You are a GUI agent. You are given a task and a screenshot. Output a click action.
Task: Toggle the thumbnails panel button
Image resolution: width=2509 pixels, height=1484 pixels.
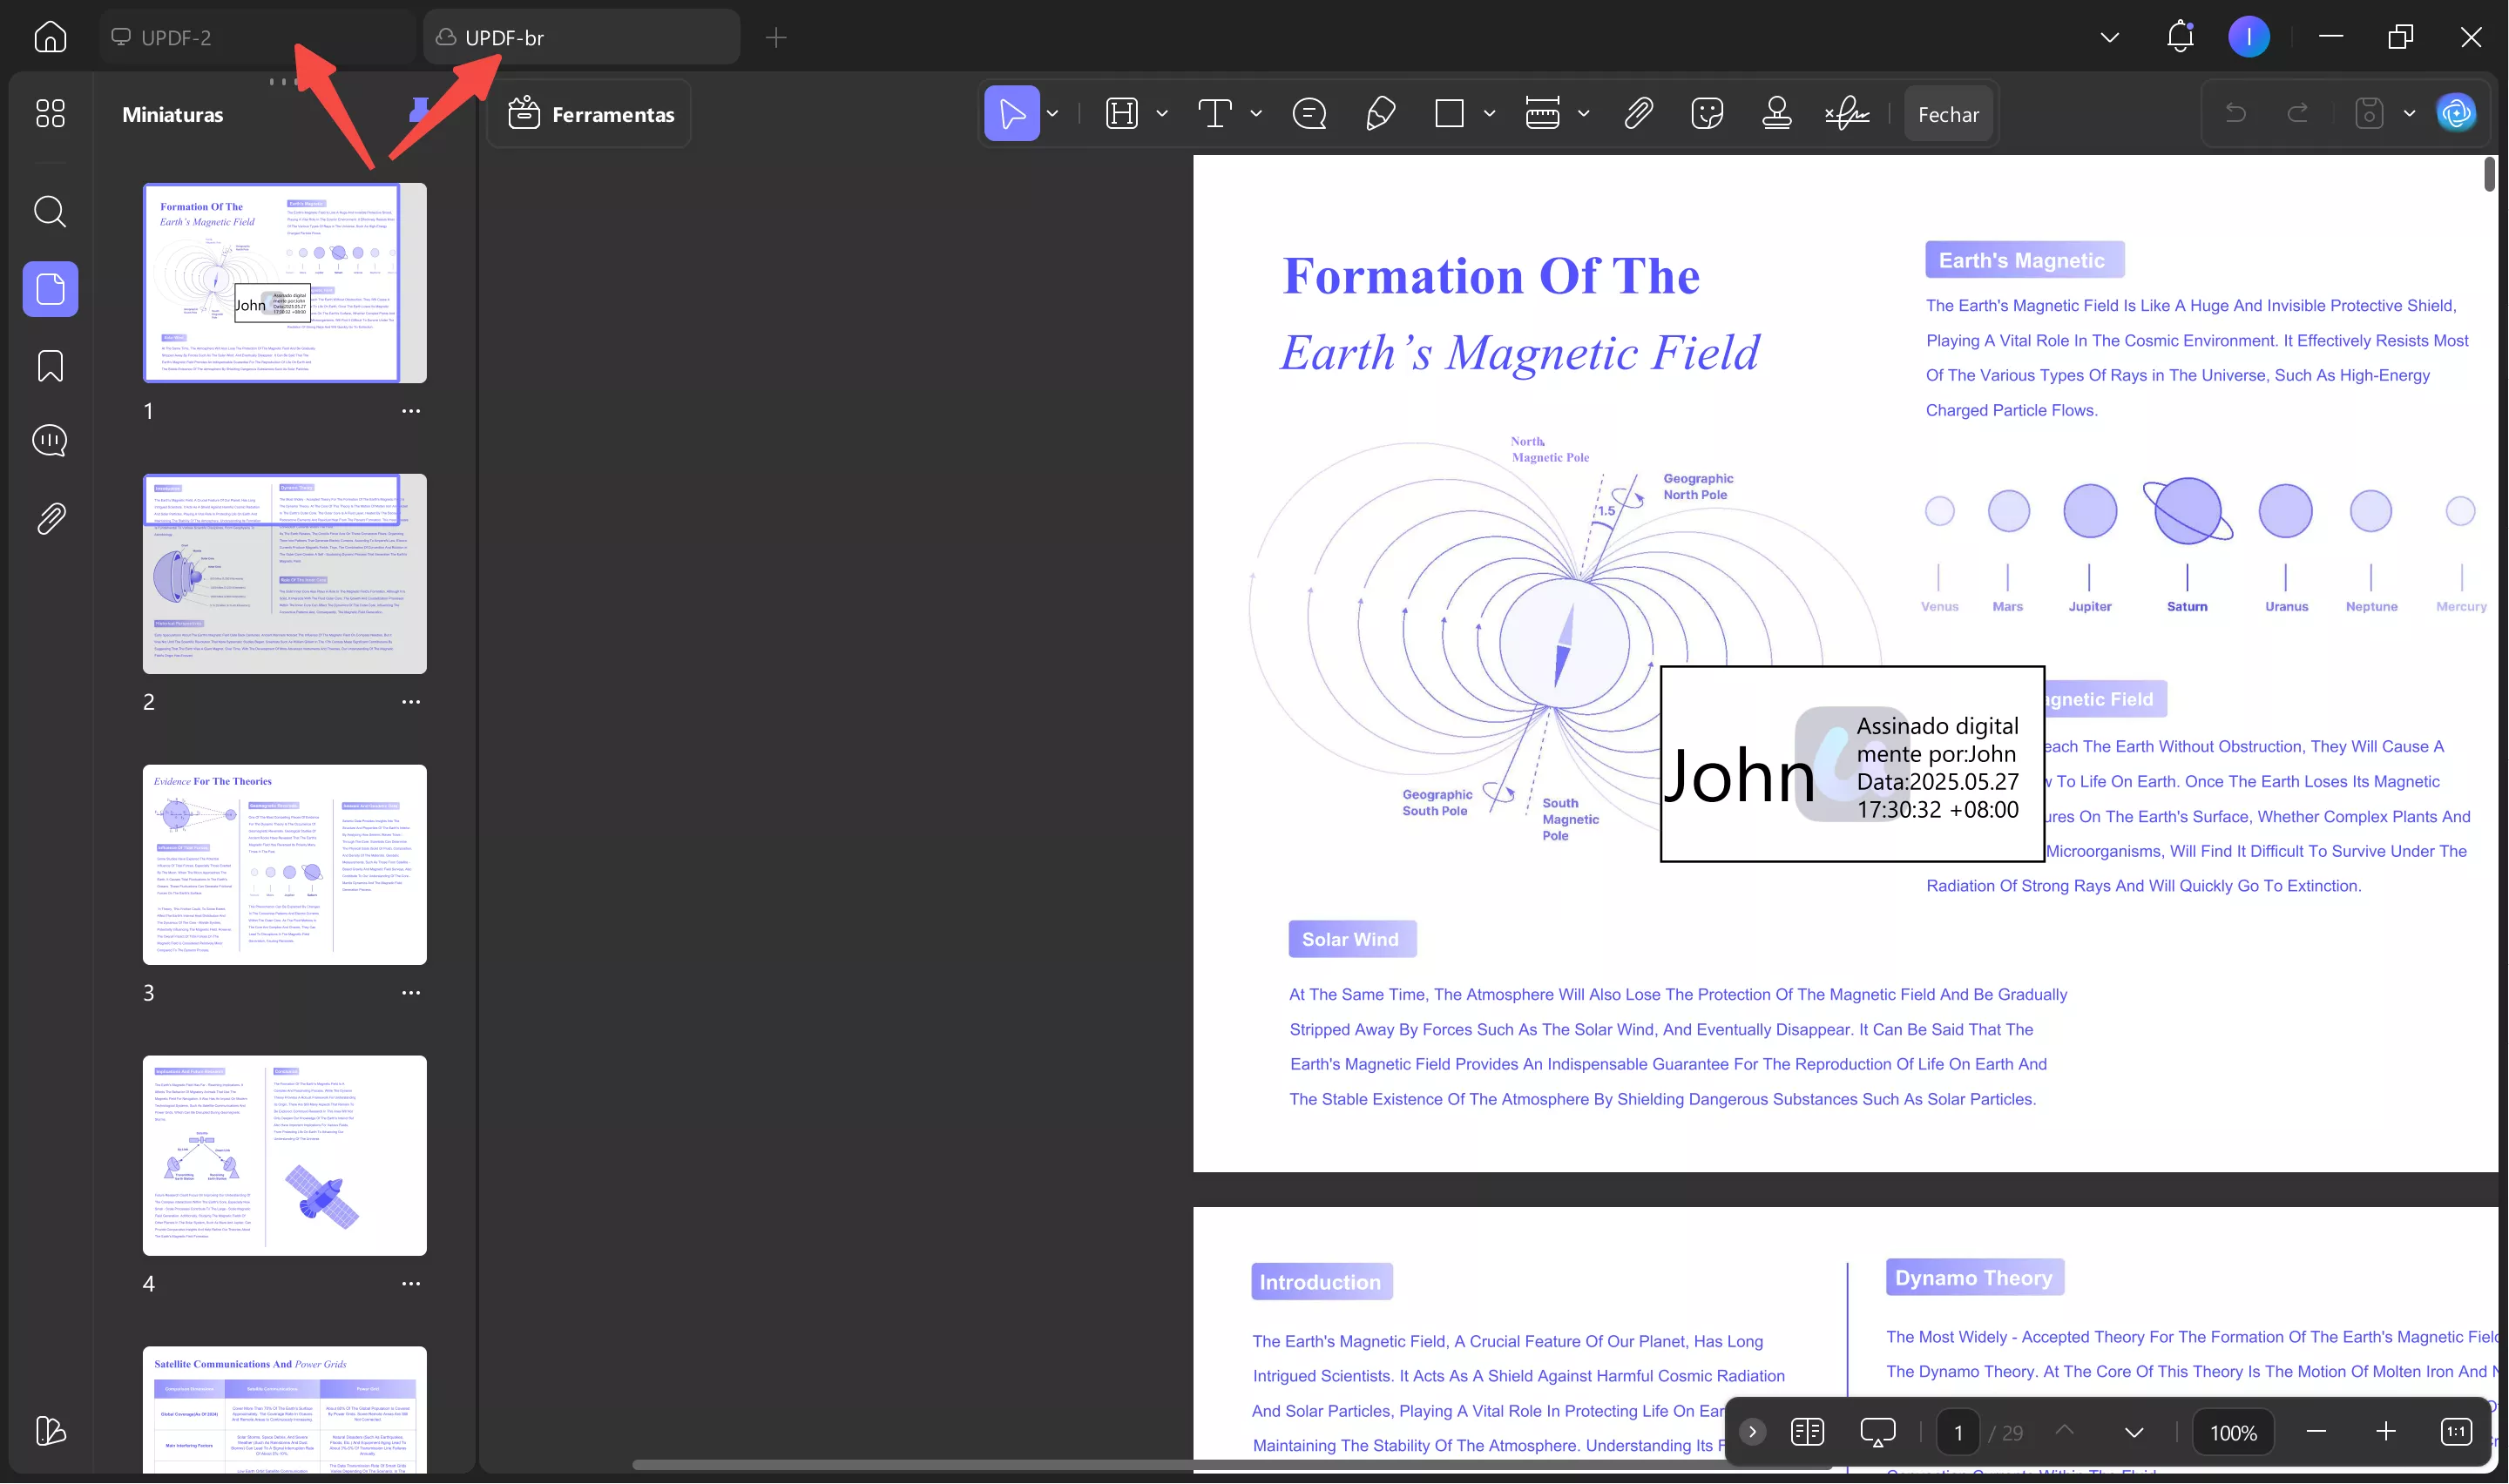pyautogui.click(x=50, y=290)
